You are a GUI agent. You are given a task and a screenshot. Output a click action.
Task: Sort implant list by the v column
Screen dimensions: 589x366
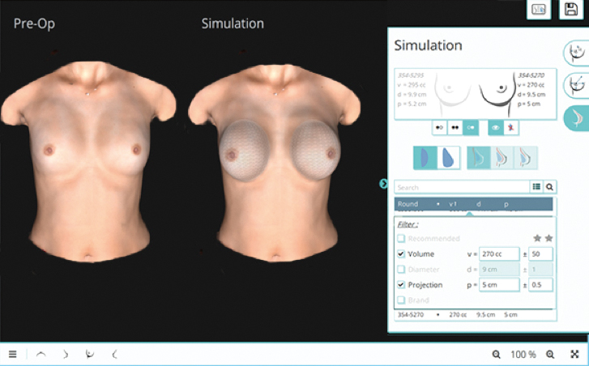click(454, 204)
